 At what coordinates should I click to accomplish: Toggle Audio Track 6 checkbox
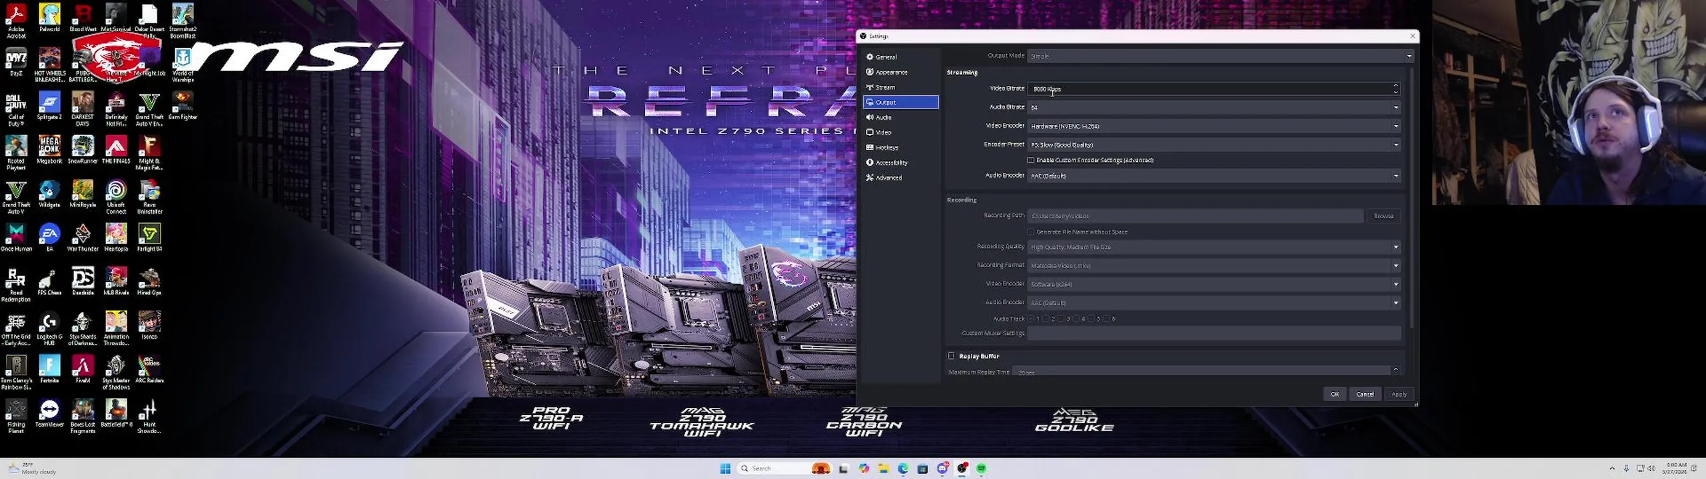(x=1107, y=319)
